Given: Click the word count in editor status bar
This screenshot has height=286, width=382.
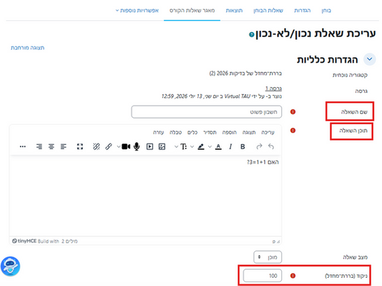Looking at the screenshot, I should 69,241.
